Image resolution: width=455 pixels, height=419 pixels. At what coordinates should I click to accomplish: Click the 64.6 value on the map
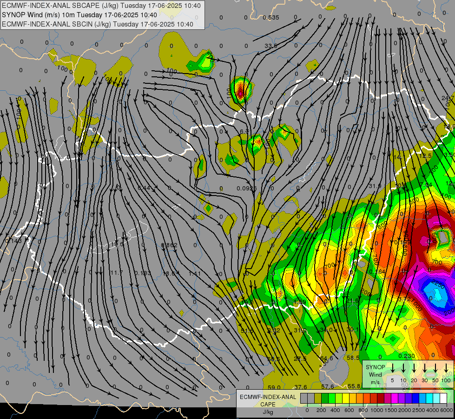coord(326,358)
